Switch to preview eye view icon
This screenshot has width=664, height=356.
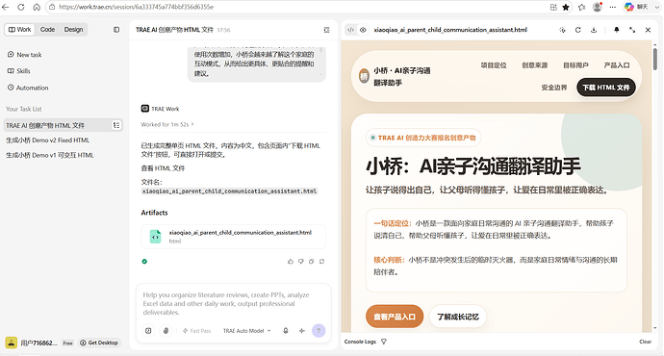tap(363, 30)
